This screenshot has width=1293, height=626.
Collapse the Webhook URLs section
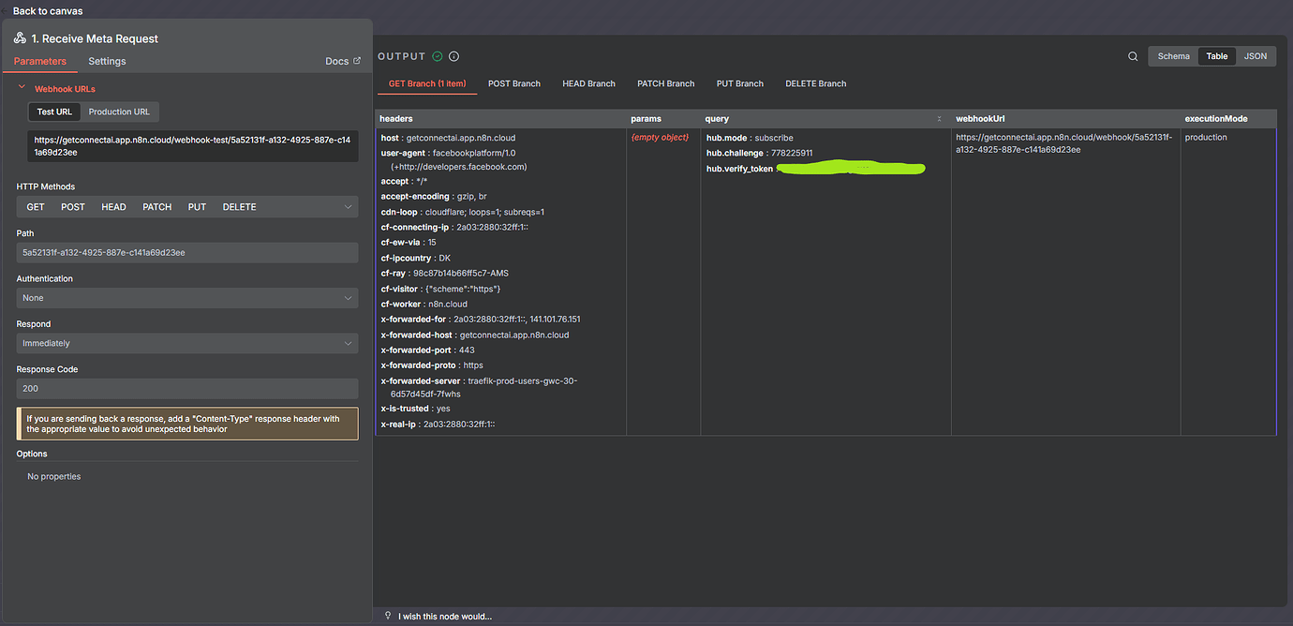click(22, 88)
